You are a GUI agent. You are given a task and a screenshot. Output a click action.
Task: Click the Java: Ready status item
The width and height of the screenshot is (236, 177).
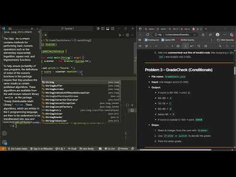point(87,148)
